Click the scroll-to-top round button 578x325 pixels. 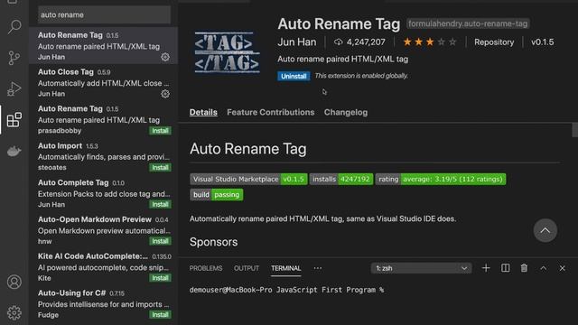coord(545,230)
